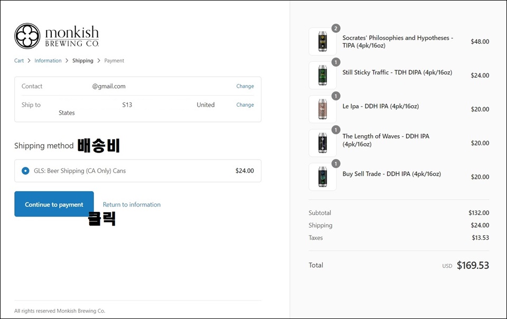Click quantity badge on Le Ipa
The height and width of the screenshot is (319, 507).
tap(336, 96)
